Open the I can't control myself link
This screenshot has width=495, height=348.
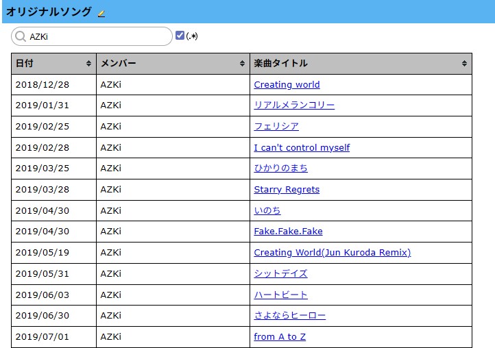(x=302, y=148)
